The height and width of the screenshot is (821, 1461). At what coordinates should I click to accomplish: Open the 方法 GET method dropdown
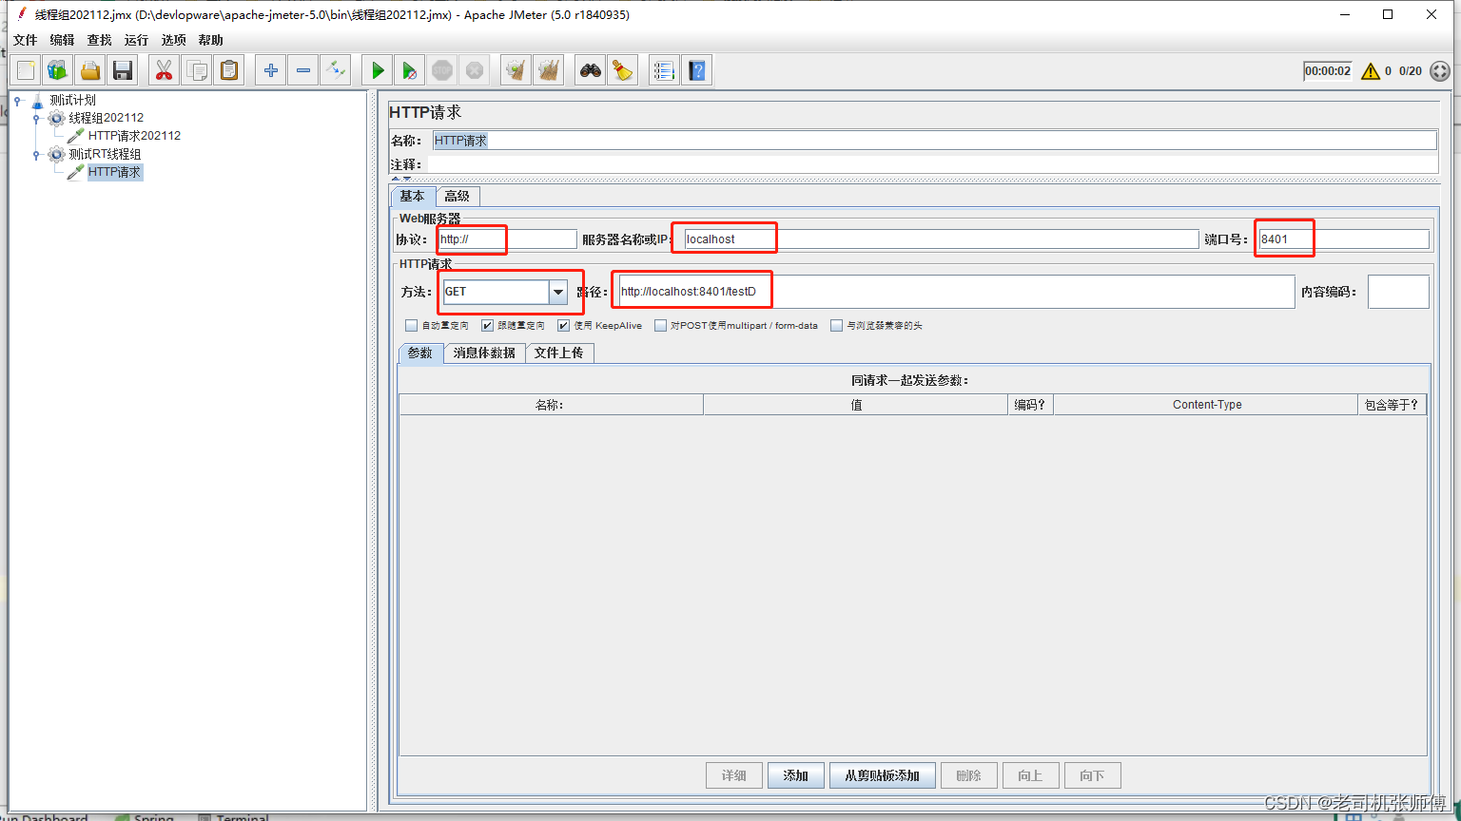pos(558,292)
